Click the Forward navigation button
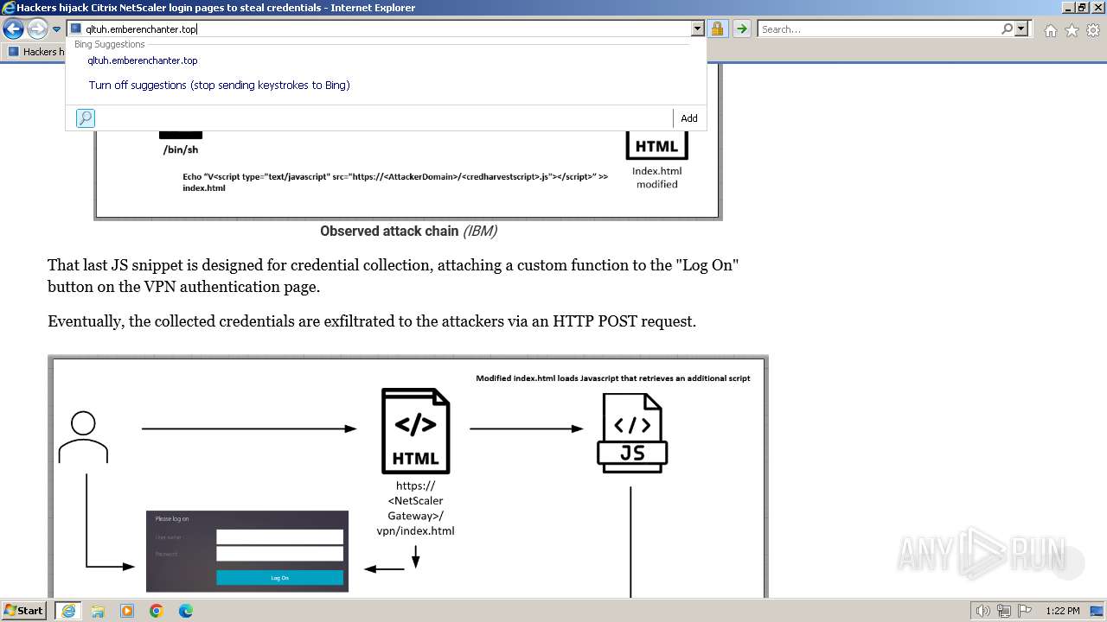This screenshot has height=622, width=1107. [37, 29]
